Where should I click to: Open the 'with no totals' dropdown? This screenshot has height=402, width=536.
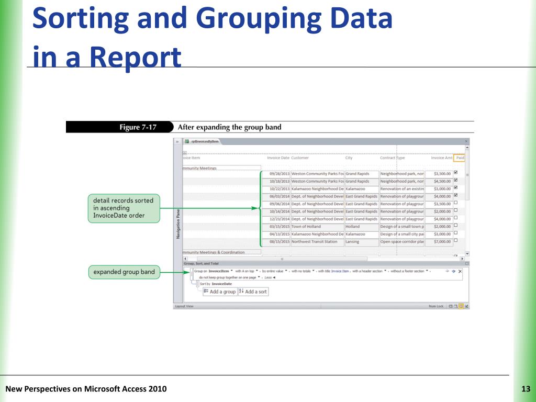point(314,271)
